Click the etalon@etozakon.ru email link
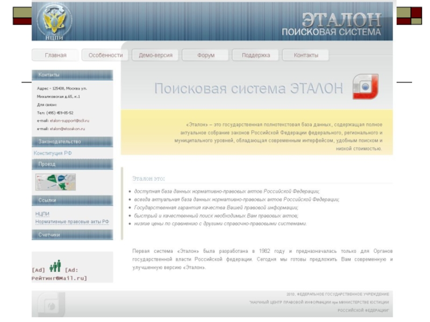This screenshot has width=430, height=322. pyautogui.click(x=67, y=129)
